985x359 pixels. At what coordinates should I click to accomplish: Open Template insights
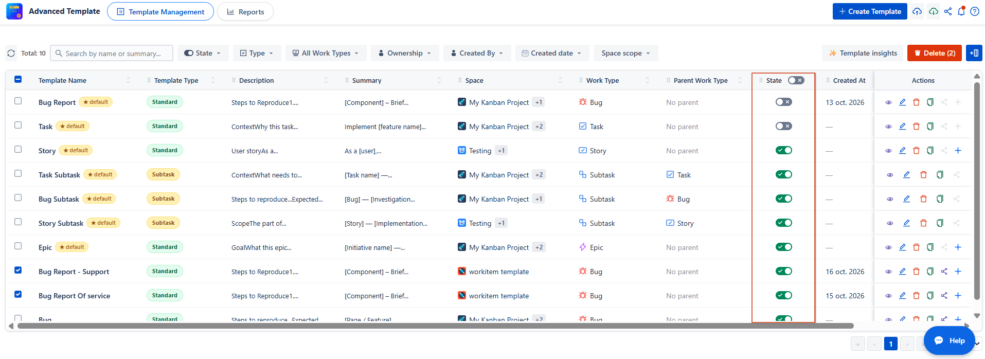tap(863, 53)
